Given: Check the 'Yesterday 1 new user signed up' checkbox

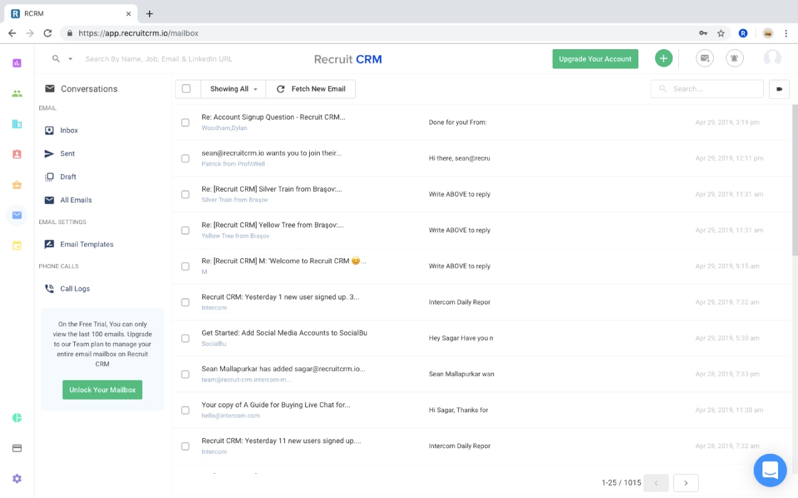Looking at the screenshot, I should coord(185,303).
